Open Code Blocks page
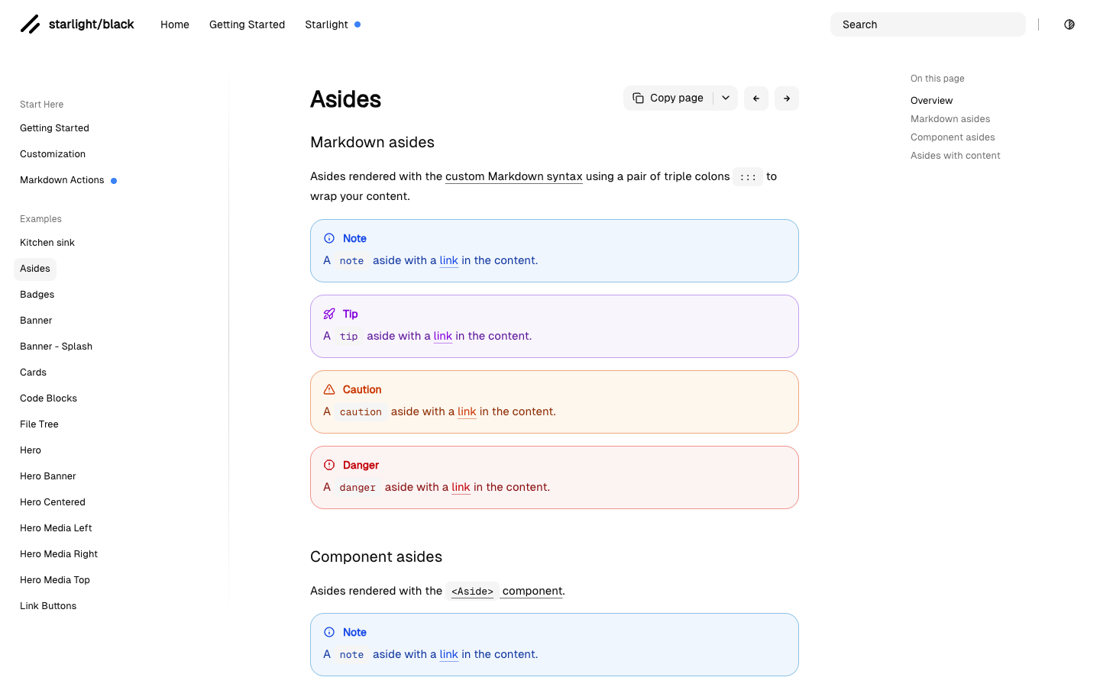The width and height of the screenshot is (1100, 687). point(48,398)
